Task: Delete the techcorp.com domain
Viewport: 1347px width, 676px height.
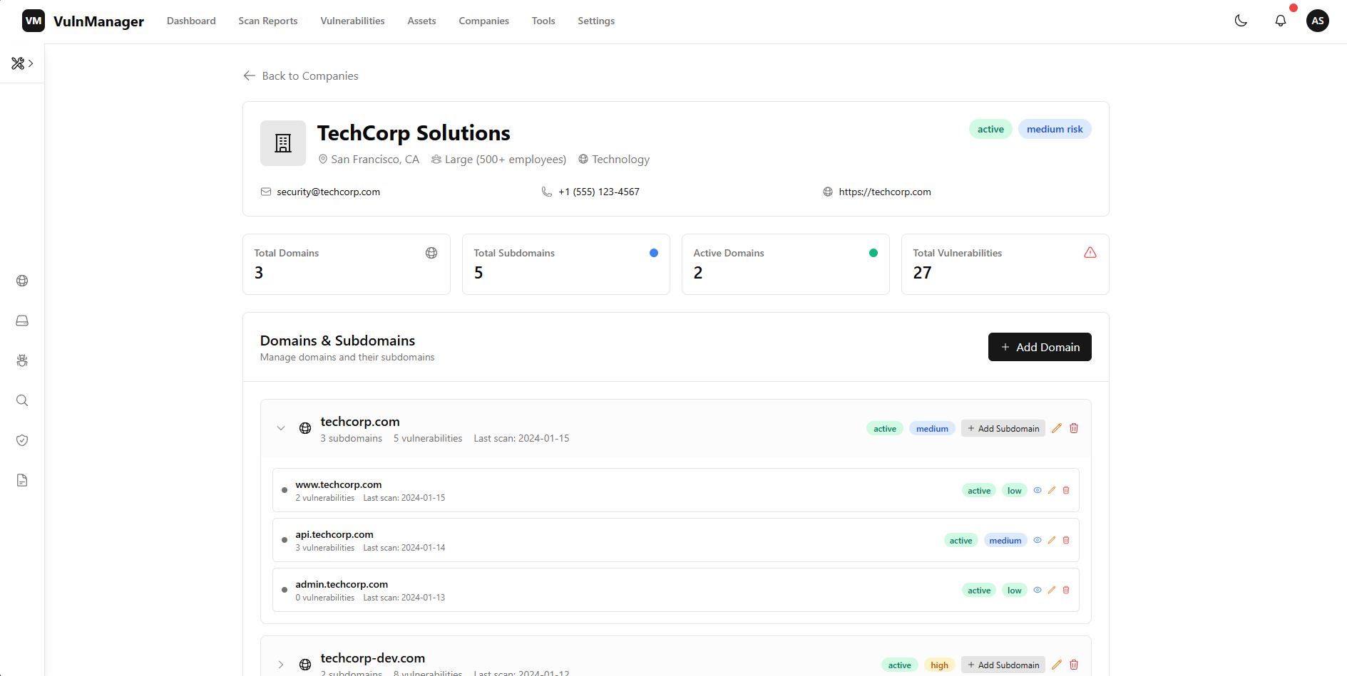Action: click(x=1074, y=428)
